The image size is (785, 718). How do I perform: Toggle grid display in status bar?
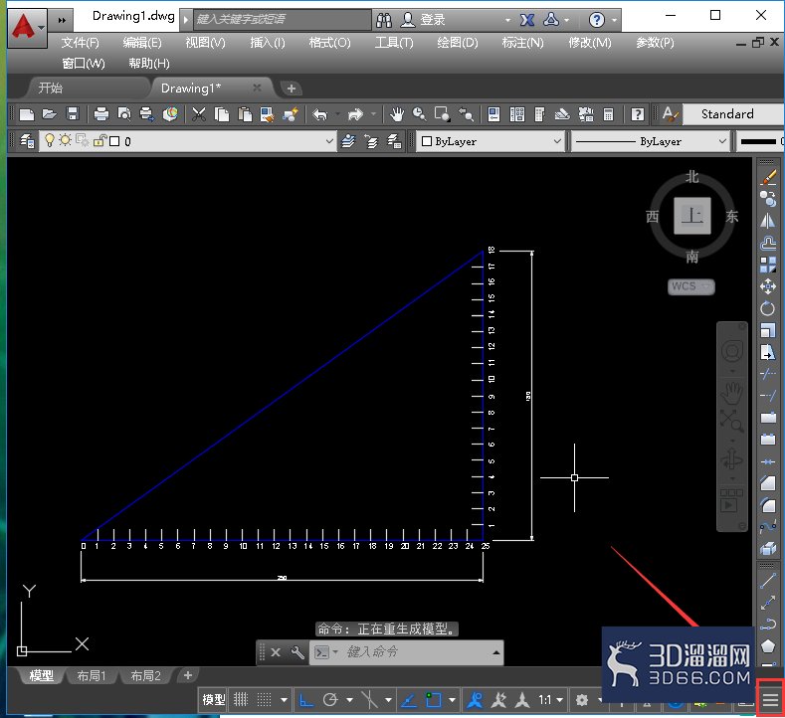(241, 699)
